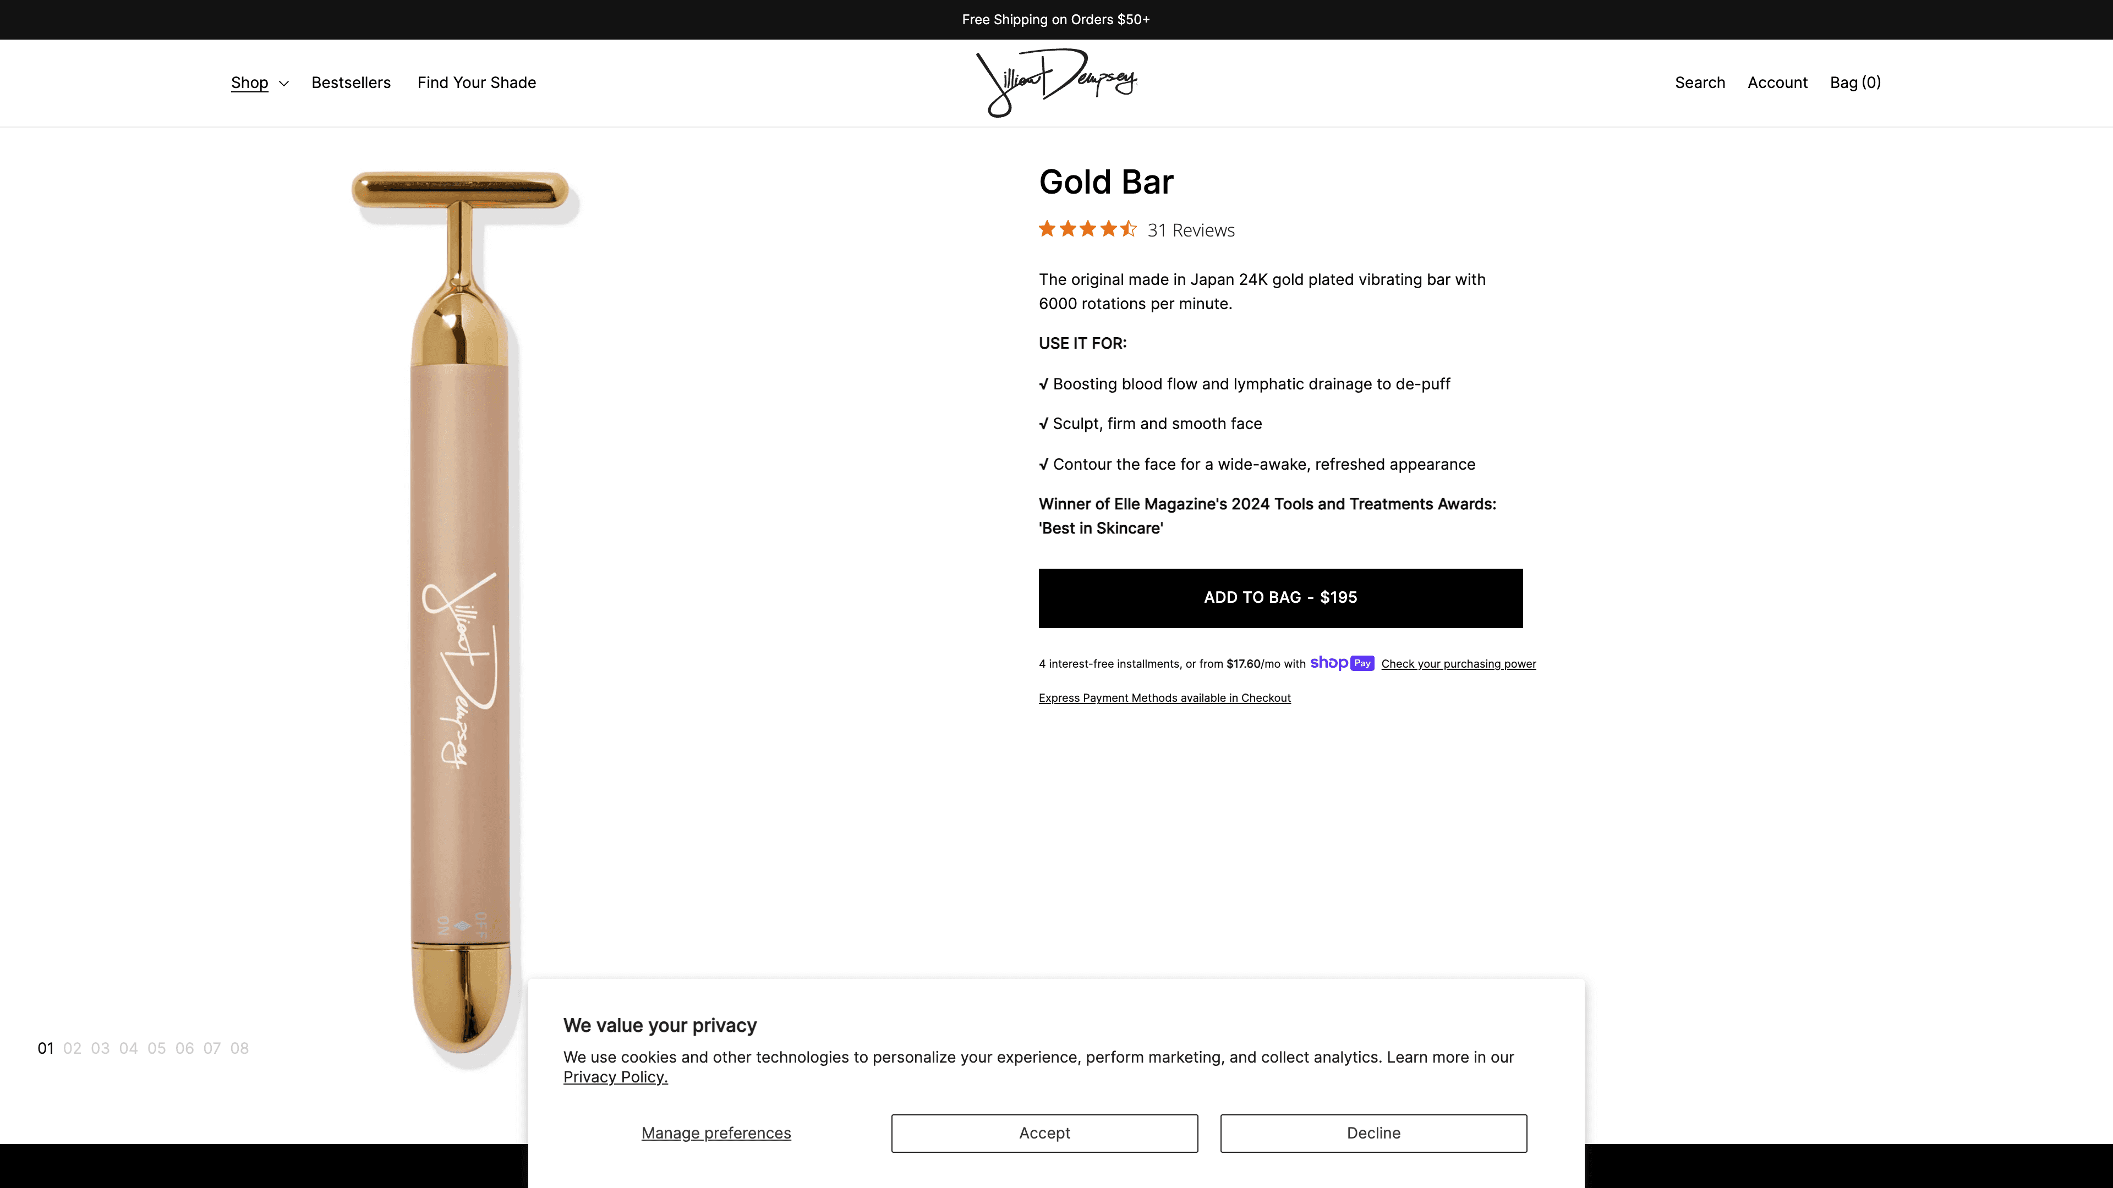Open Find Your Shade page

[477, 83]
